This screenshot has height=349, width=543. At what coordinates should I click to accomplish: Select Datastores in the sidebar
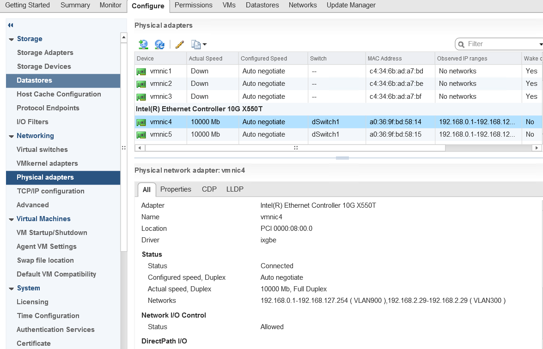pos(63,81)
